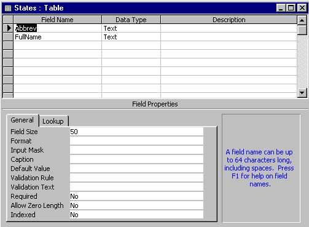Select the third empty row selector
Screen dimensions: 309x227
(8, 63)
